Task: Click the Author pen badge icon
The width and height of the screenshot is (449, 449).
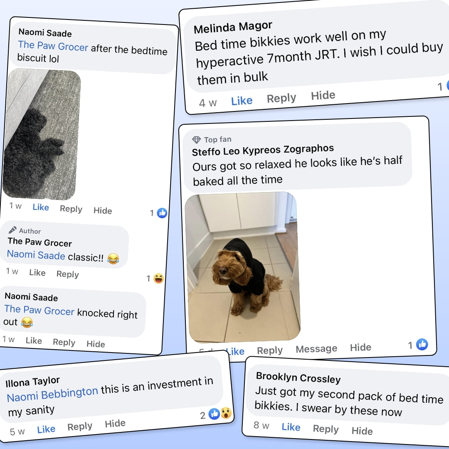Action: pyautogui.click(x=12, y=229)
